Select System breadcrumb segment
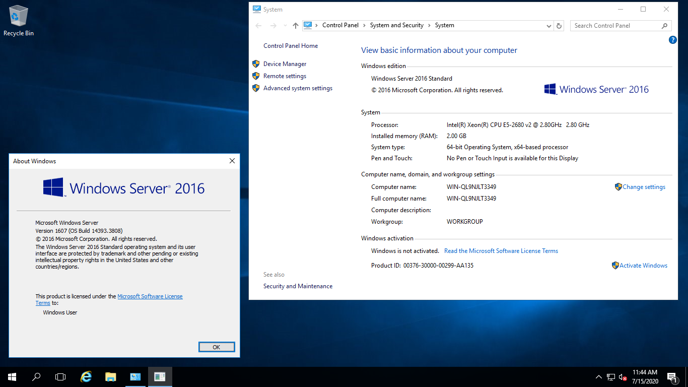The image size is (688, 387). click(444, 25)
